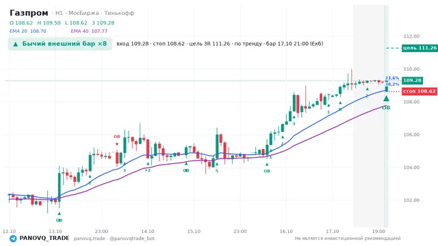Click the green 'цель 111.26' price label
Image resolution: width=438 pixels, height=246 pixels.
420,48
